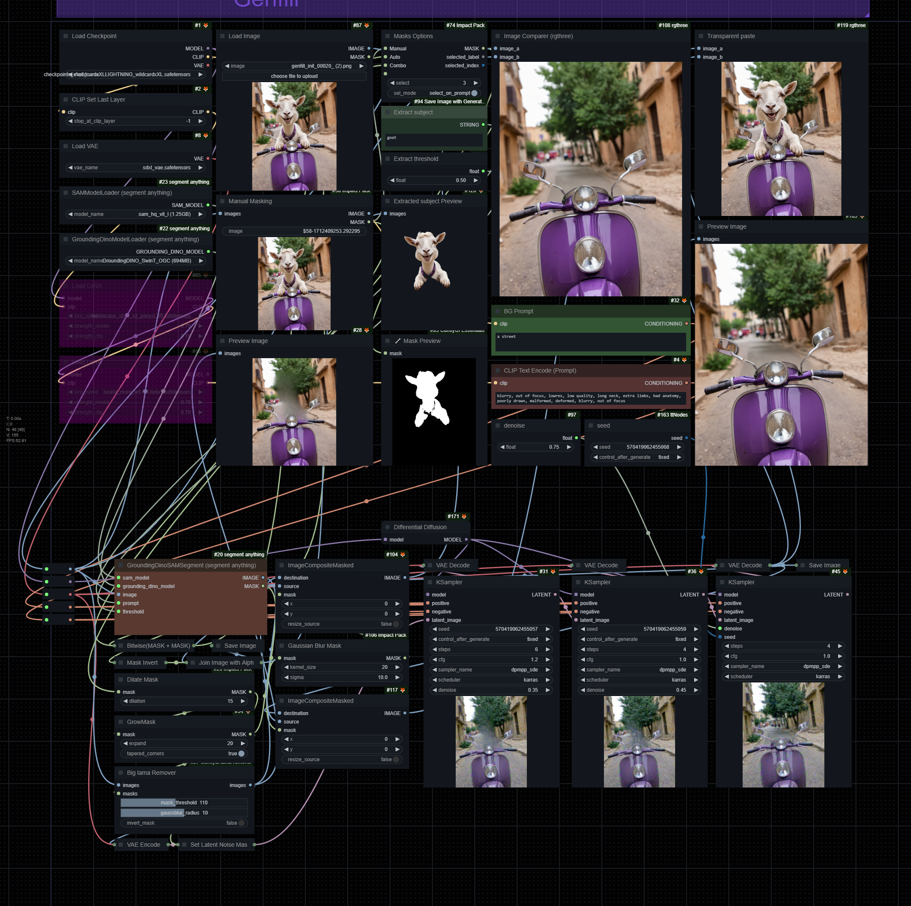Toggle sel_mode select_on_prompt switch in Masks Options
The image size is (911, 906).
tap(474, 93)
